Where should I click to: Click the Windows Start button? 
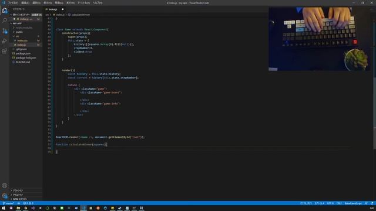click(4, 208)
